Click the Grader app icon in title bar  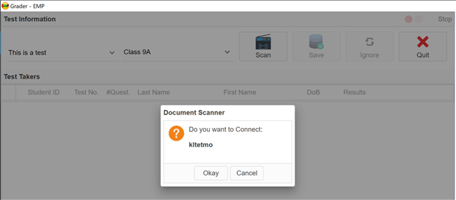click(x=5, y=6)
